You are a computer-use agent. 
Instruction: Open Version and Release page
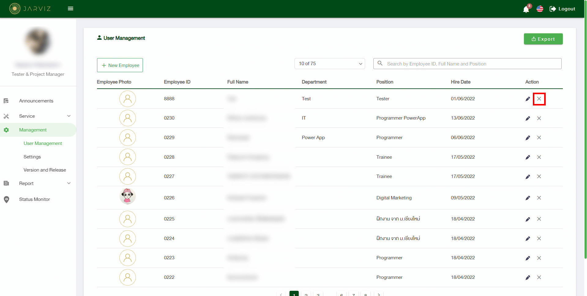[x=45, y=170]
